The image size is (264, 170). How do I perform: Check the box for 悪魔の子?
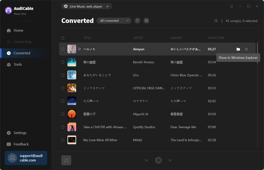63,114
